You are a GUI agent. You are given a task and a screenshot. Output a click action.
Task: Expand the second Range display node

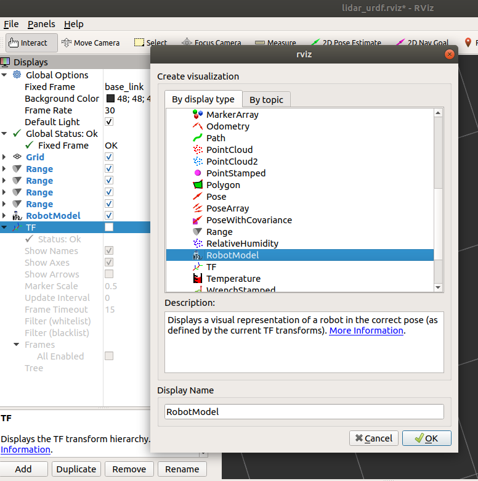click(x=4, y=180)
